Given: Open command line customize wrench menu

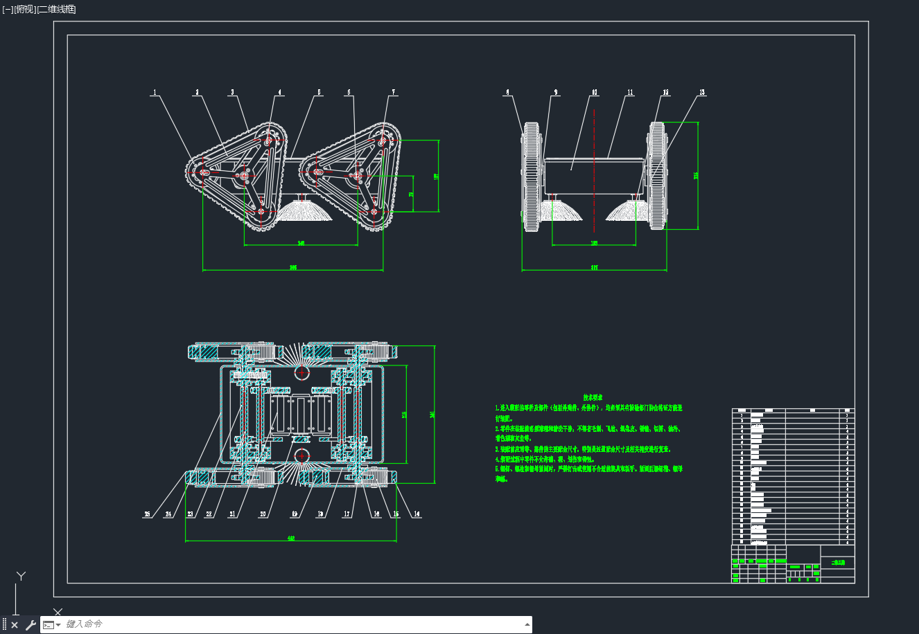Looking at the screenshot, I should click(x=30, y=625).
